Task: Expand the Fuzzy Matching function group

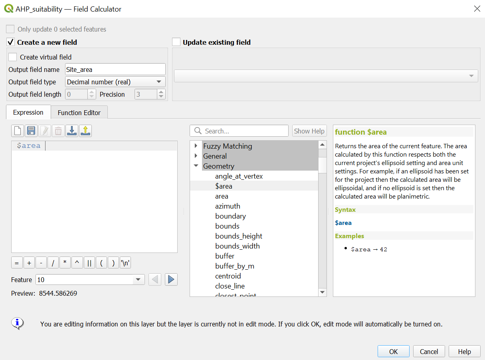Action: tap(196, 146)
